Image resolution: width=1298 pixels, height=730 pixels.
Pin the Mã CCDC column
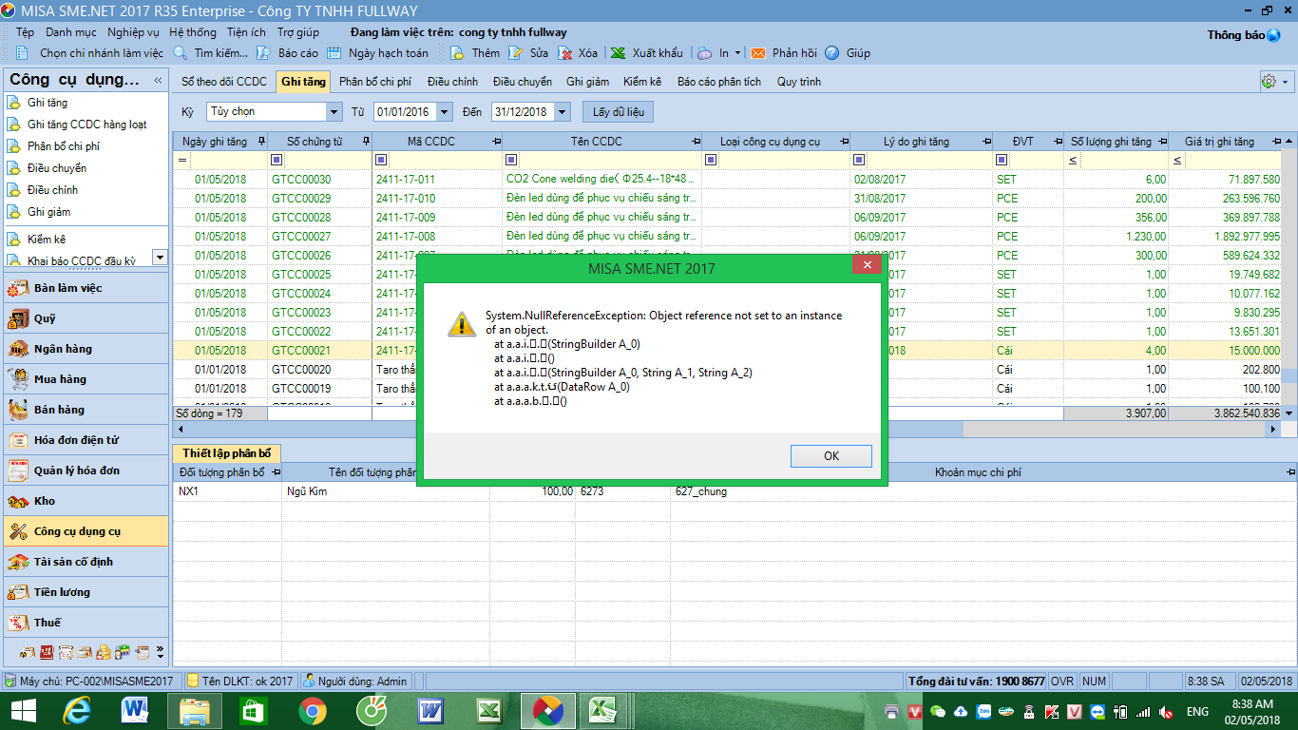pyautogui.click(x=496, y=142)
